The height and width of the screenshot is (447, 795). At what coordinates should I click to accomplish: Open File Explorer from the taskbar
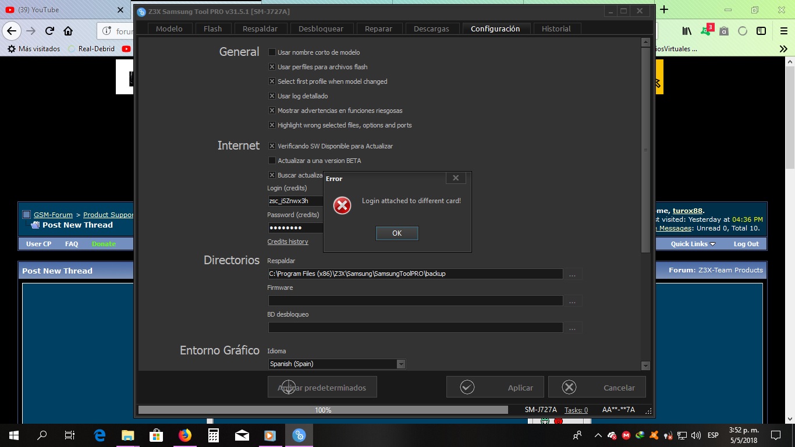[x=127, y=435]
